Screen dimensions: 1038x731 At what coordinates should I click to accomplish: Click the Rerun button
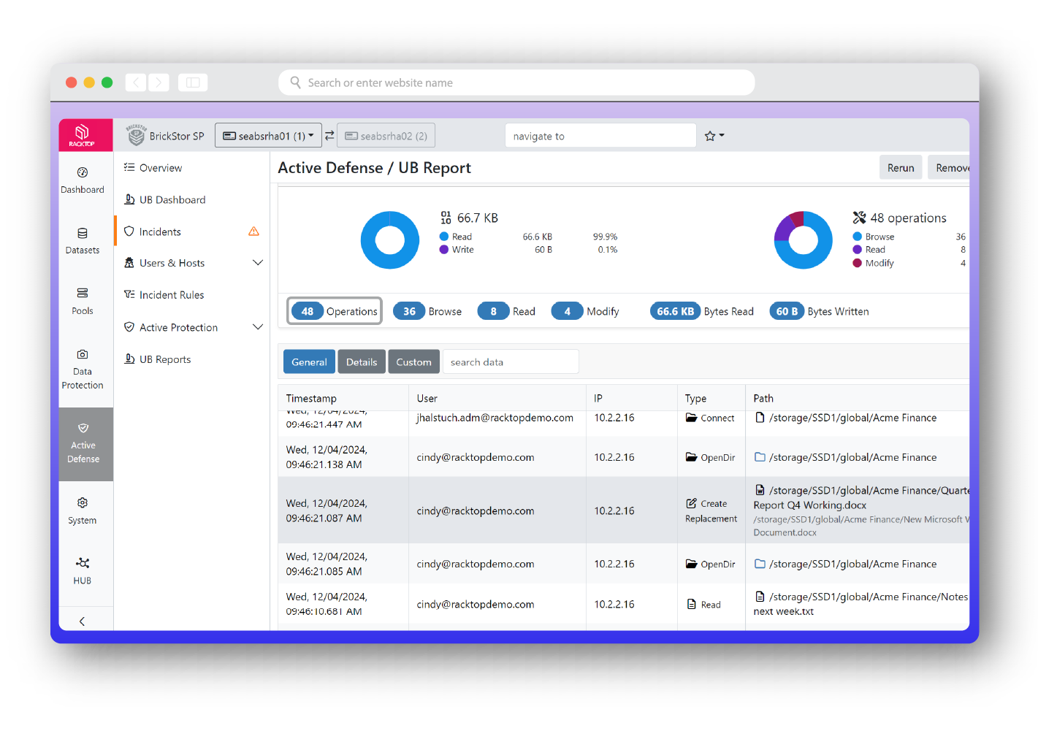[901, 168]
